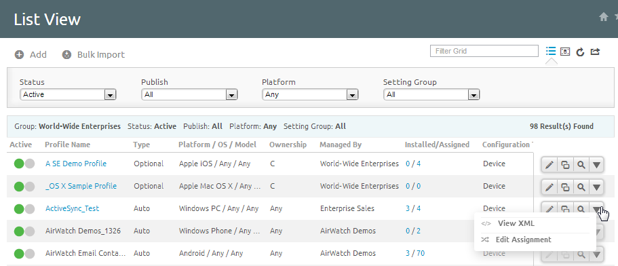Toggle active status for A SE Demo Profile

(24, 164)
